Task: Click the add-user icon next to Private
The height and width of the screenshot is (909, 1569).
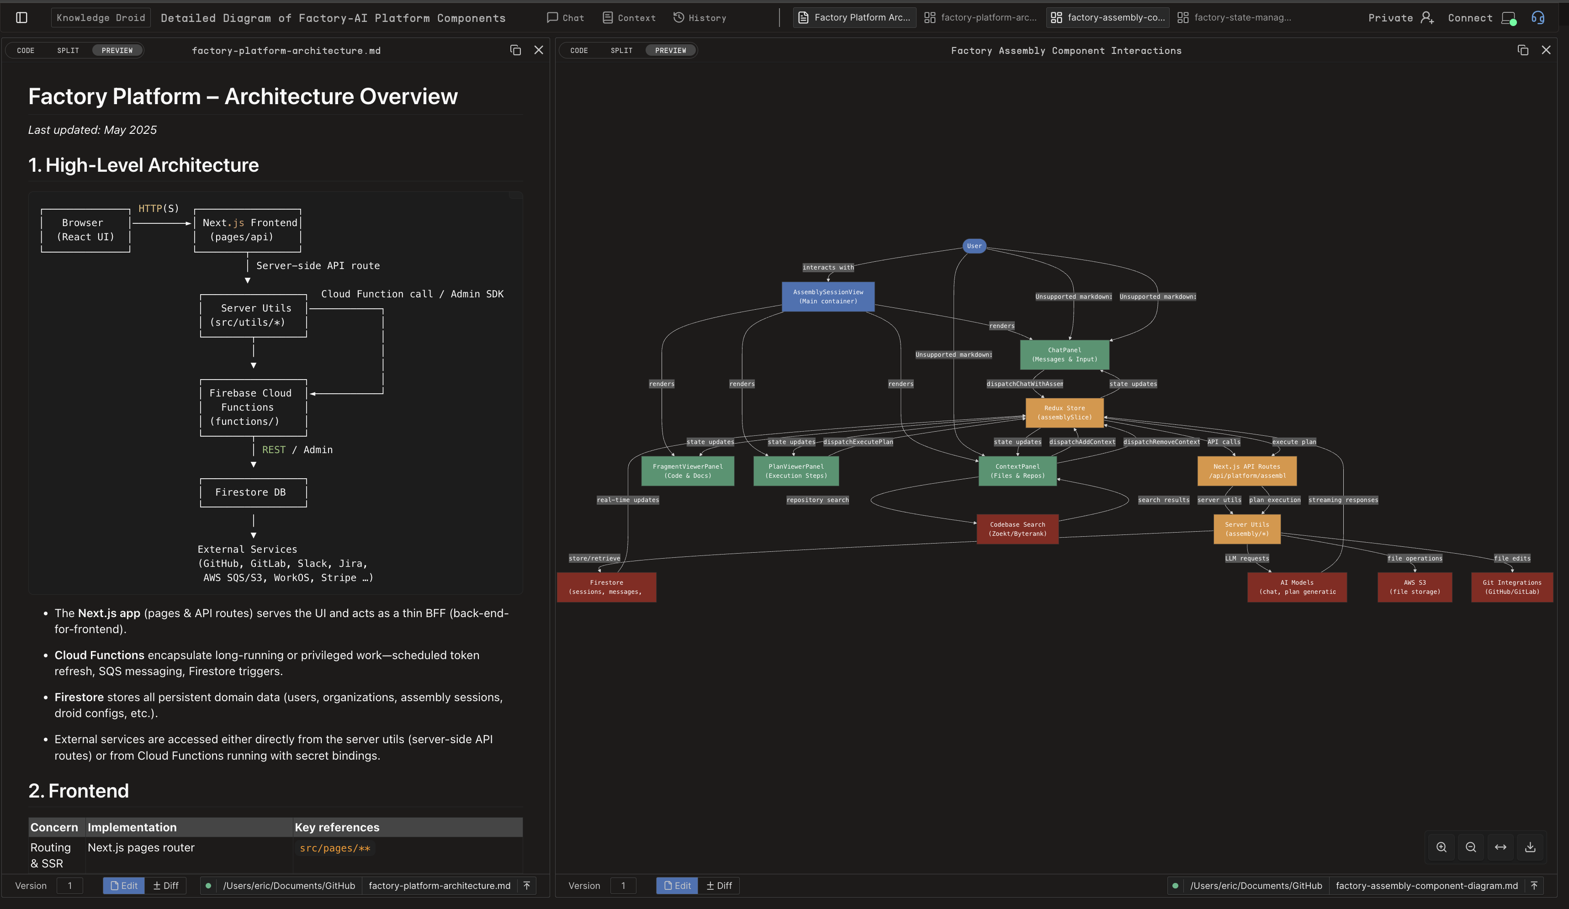Action: click(x=1427, y=17)
